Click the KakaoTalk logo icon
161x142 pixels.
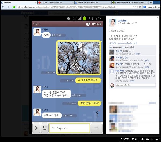[88, 24]
